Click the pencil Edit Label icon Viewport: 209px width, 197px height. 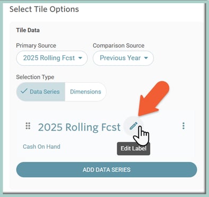[134, 126]
